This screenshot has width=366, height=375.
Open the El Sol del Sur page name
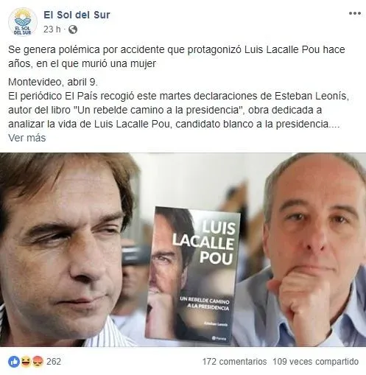pyautogui.click(x=77, y=15)
